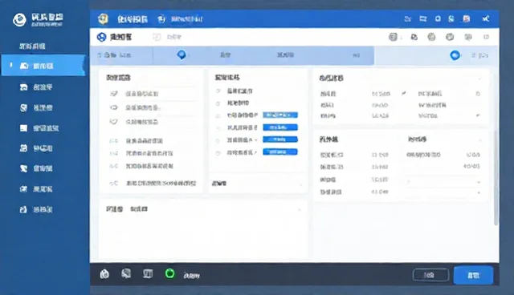Viewport: 514px width, 295px height.
Task: Click the round app logo atop sidebar
Action: point(19,19)
